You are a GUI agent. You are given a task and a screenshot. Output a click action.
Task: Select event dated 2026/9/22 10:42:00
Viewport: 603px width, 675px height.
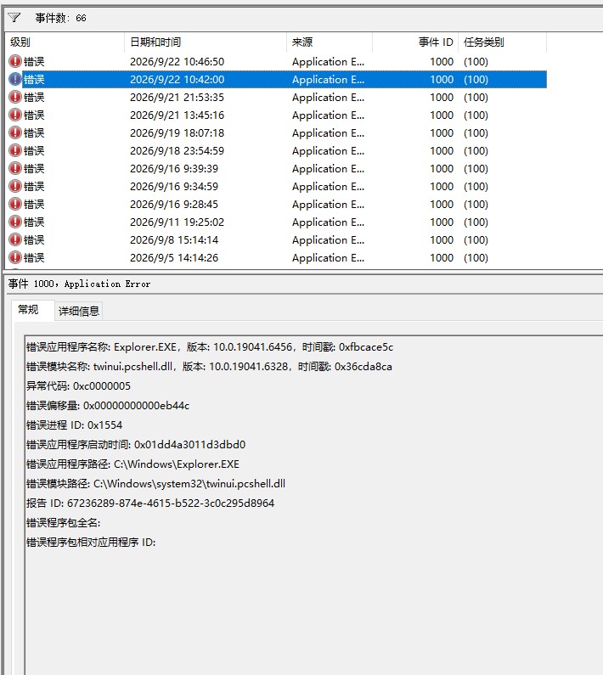[276, 79]
